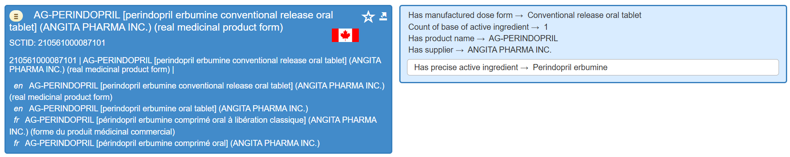
Task: Click 'Has manufactured dose form' attribute
Action: click(460, 15)
